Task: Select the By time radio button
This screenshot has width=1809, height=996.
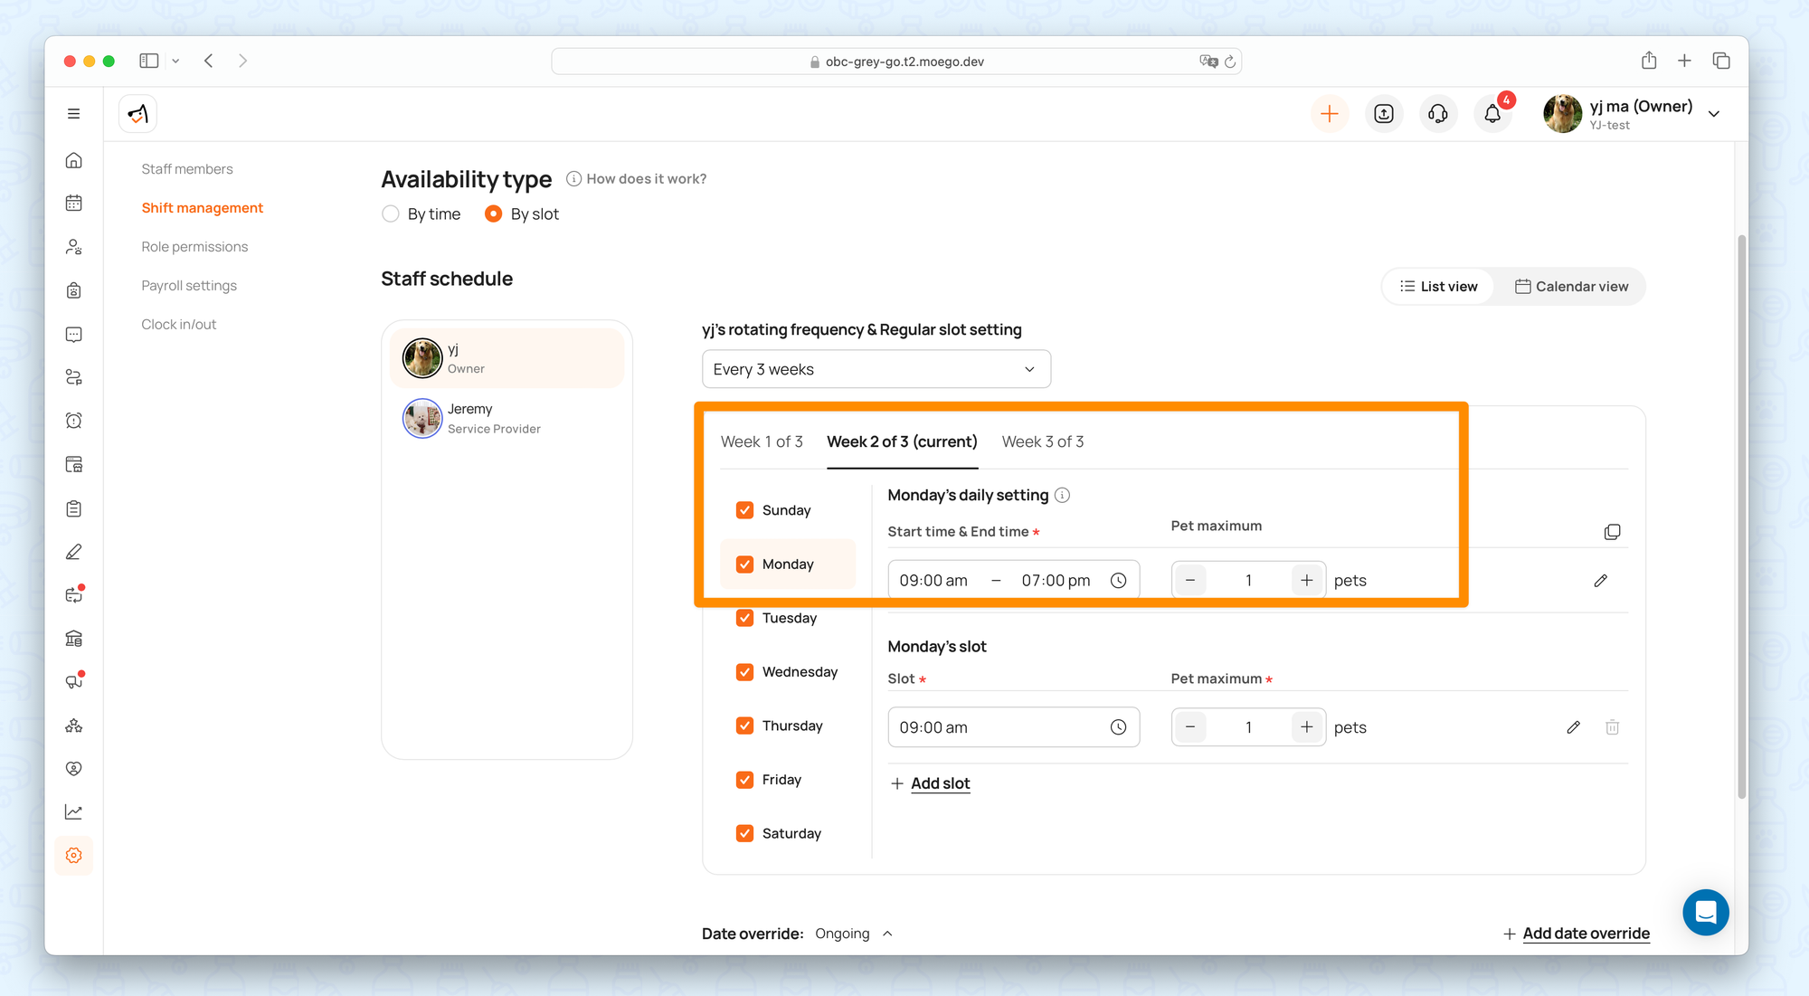Action: pyautogui.click(x=391, y=214)
